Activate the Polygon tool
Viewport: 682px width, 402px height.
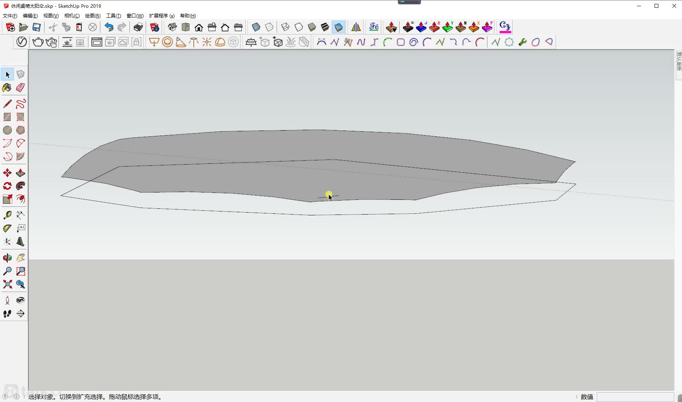click(x=21, y=130)
